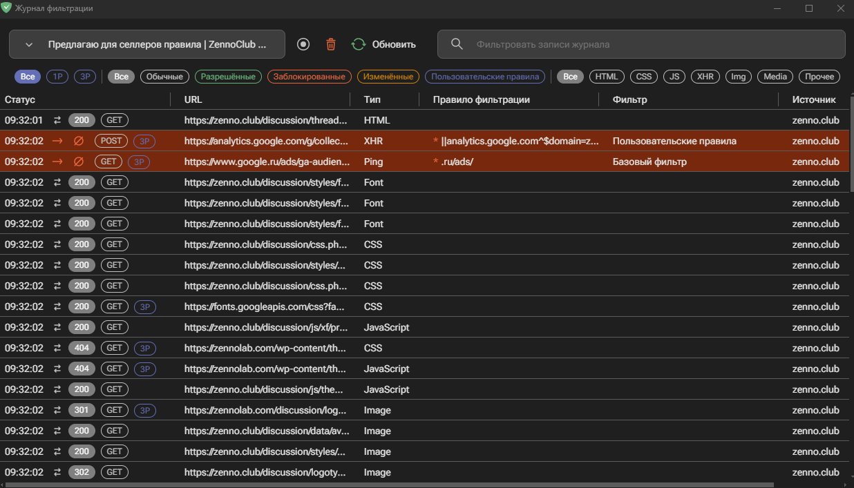Click the AdGuard shield icon in title bar
The width and height of the screenshot is (854, 488).
coord(7,8)
